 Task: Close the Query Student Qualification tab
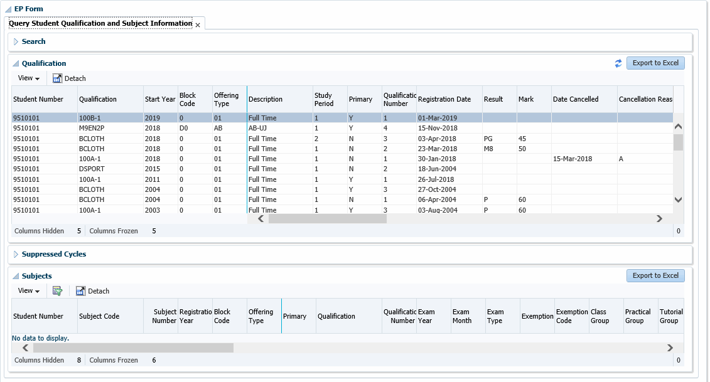point(198,25)
